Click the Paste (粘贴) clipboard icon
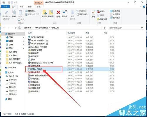The width and height of the screenshot is (147, 117). [x=20, y=12]
